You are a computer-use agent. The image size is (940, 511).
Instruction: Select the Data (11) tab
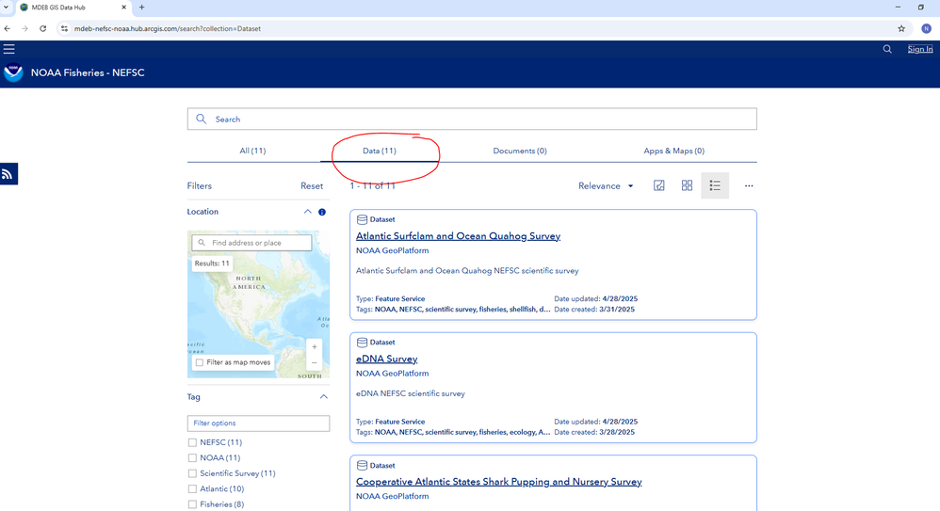(x=380, y=151)
